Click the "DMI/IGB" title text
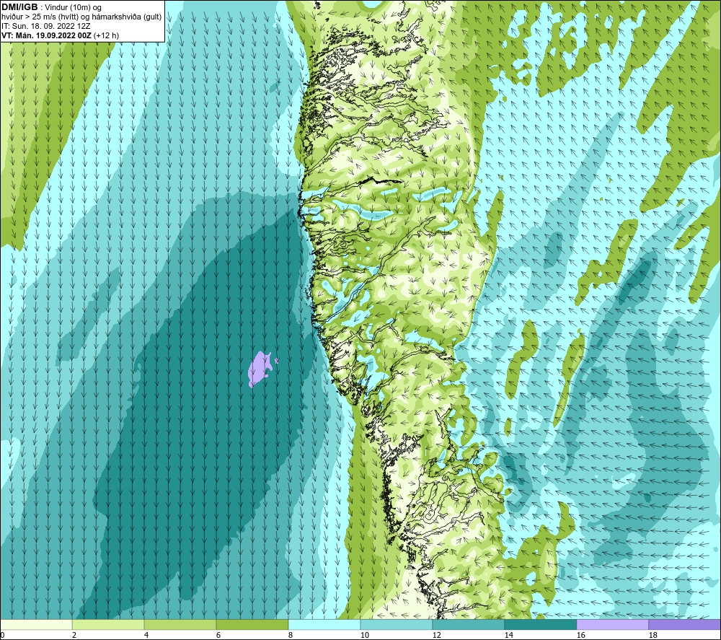721x640 pixels. tap(19, 7)
